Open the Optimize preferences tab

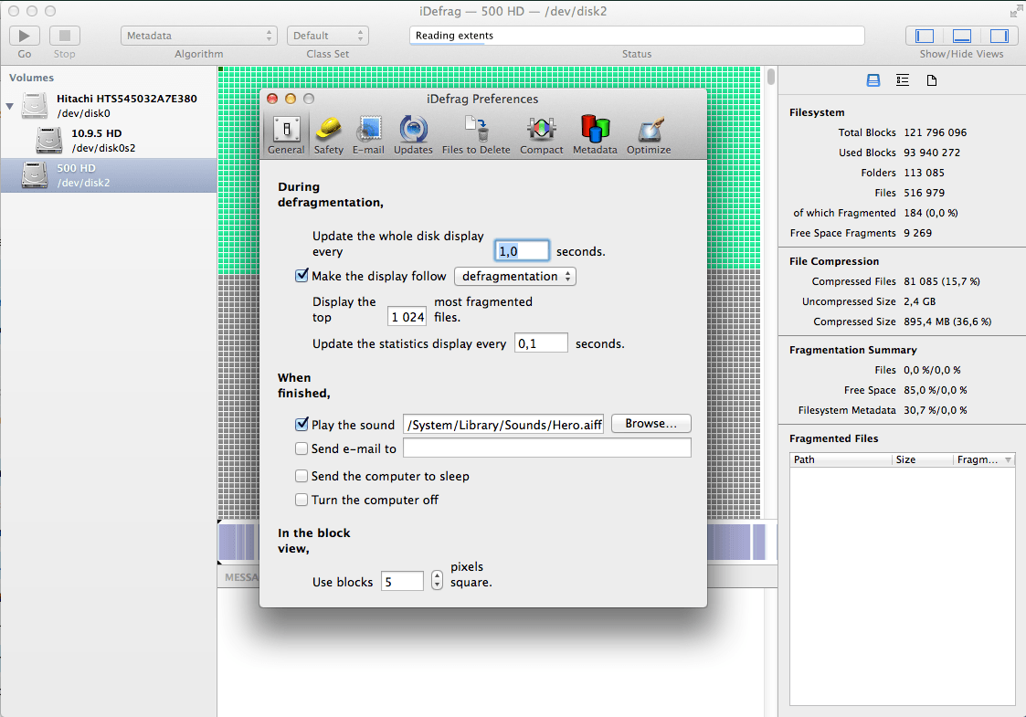pos(649,135)
